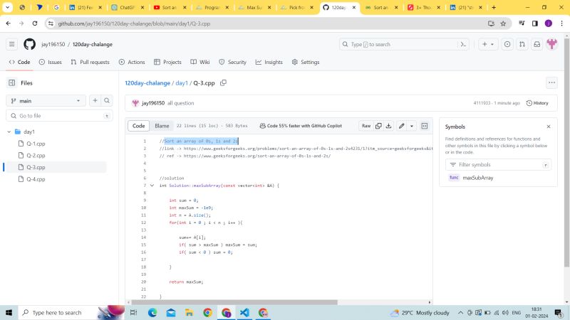This screenshot has height=320, width=570.
Task: Download the raw file icon
Action: 388,126
